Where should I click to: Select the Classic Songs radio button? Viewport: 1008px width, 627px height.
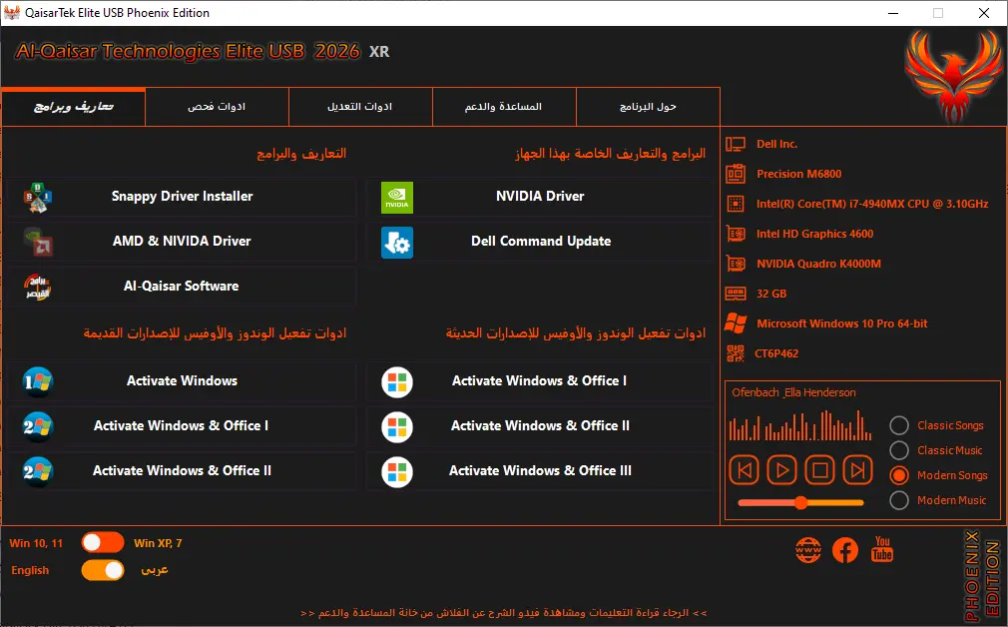pyautogui.click(x=898, y=425)
